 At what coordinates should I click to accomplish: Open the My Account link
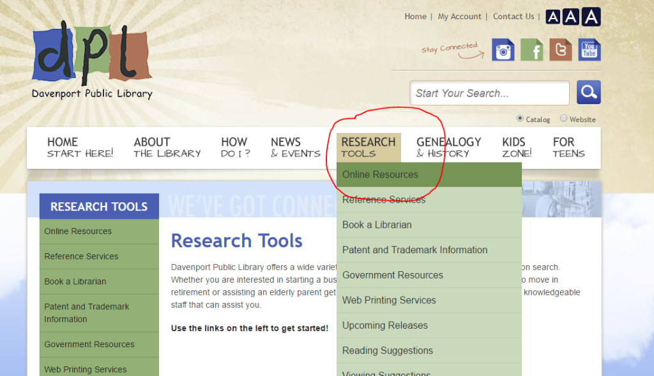coord(459,17)
